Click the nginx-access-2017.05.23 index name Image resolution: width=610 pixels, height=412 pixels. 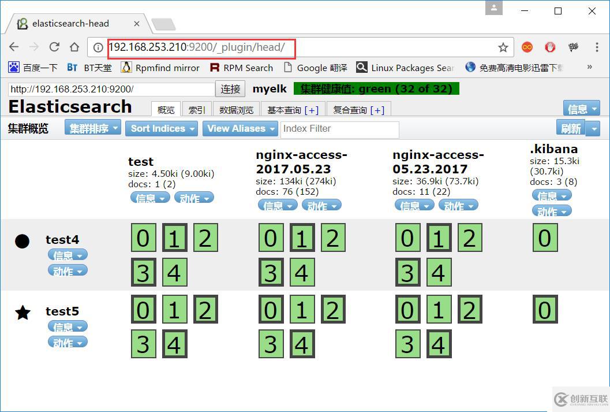[x=301, y=162]
